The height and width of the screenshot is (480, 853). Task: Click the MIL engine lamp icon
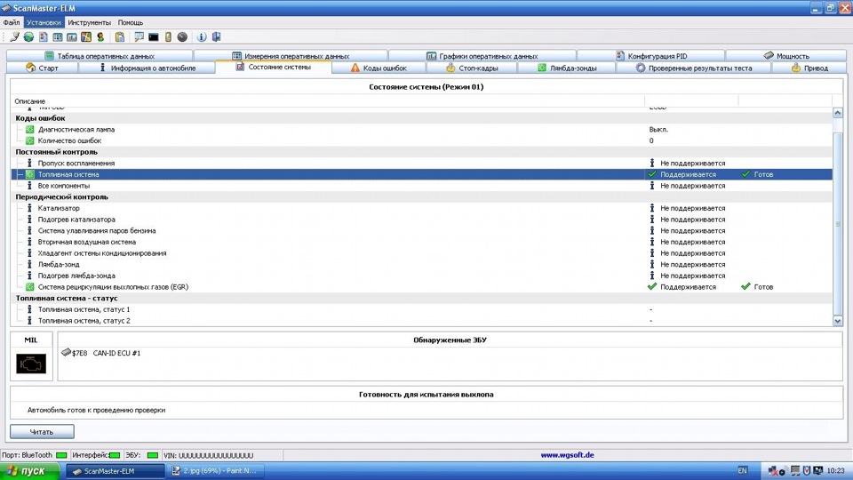tap(31, 364)
